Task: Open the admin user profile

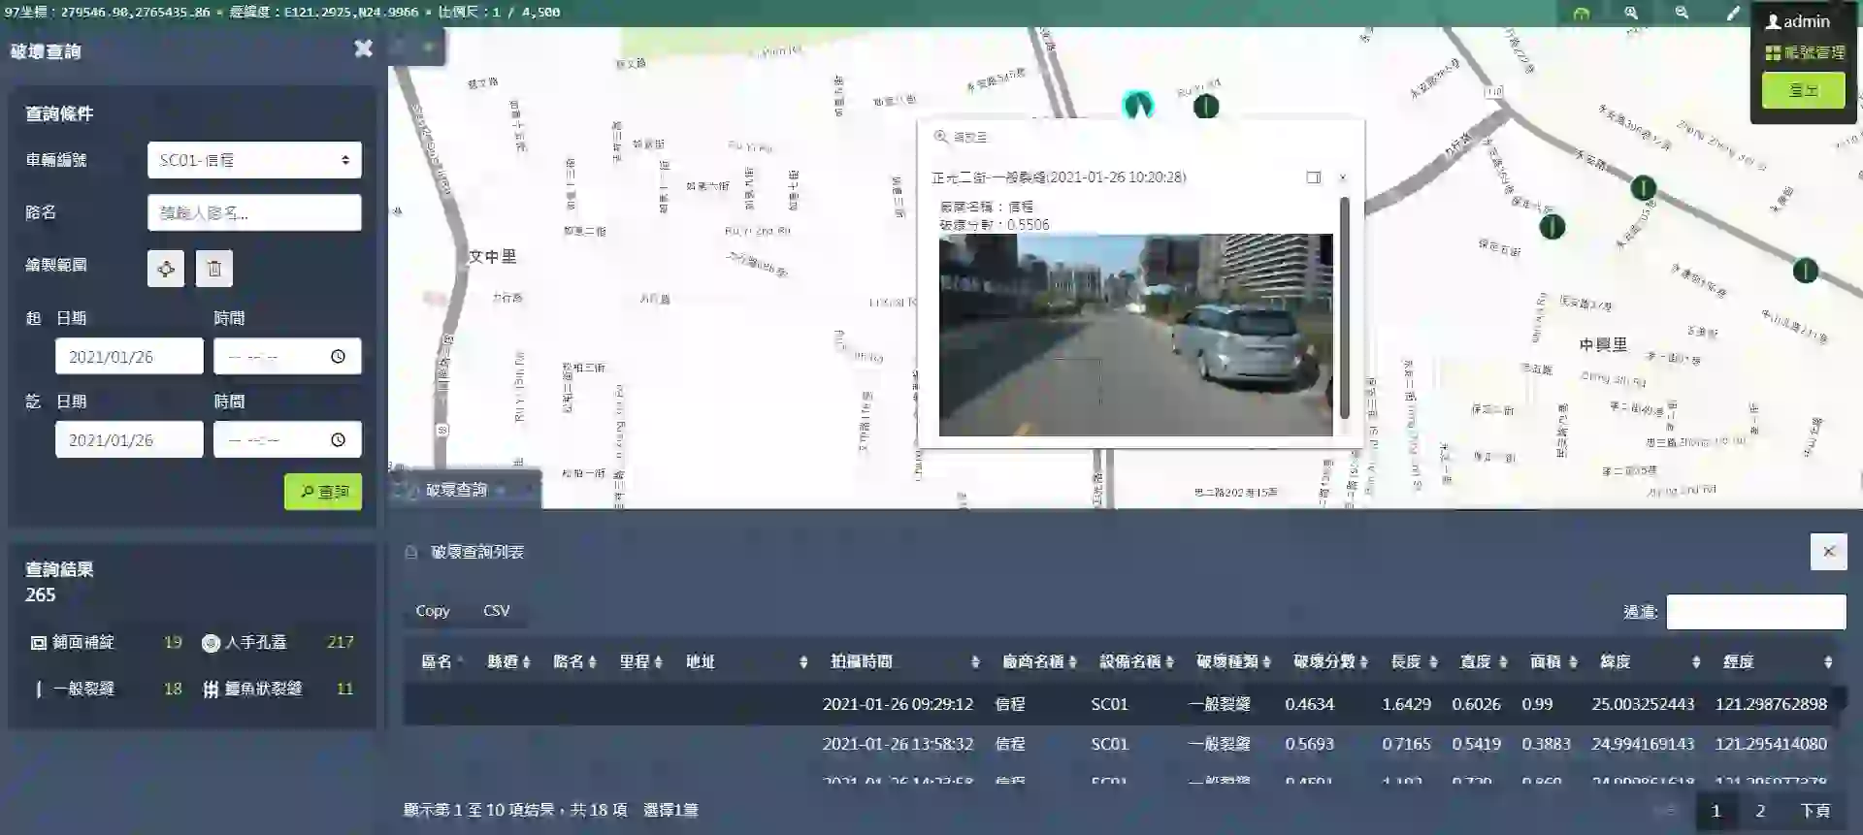Action: click(x=1798, y=21)
